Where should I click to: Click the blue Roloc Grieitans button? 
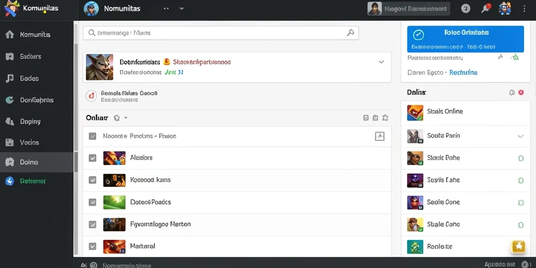[465, 39]
